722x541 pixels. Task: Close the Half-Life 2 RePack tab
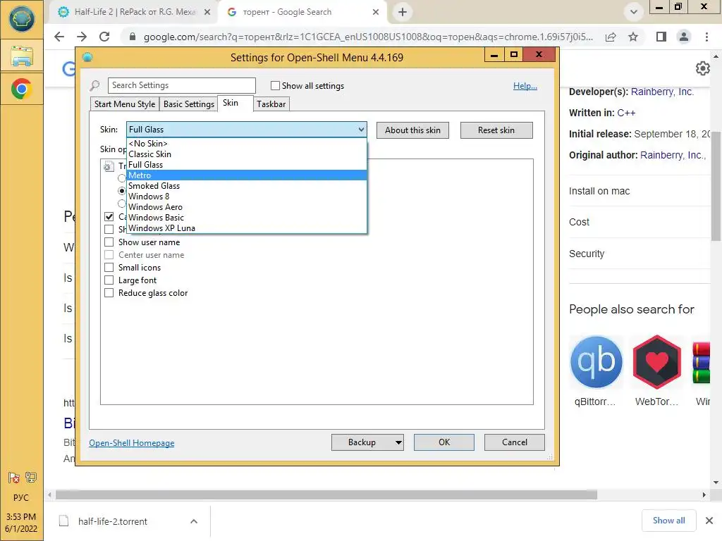pos(207,12)
